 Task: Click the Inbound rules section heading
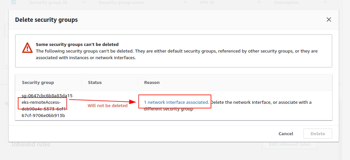tap(31, 144)
